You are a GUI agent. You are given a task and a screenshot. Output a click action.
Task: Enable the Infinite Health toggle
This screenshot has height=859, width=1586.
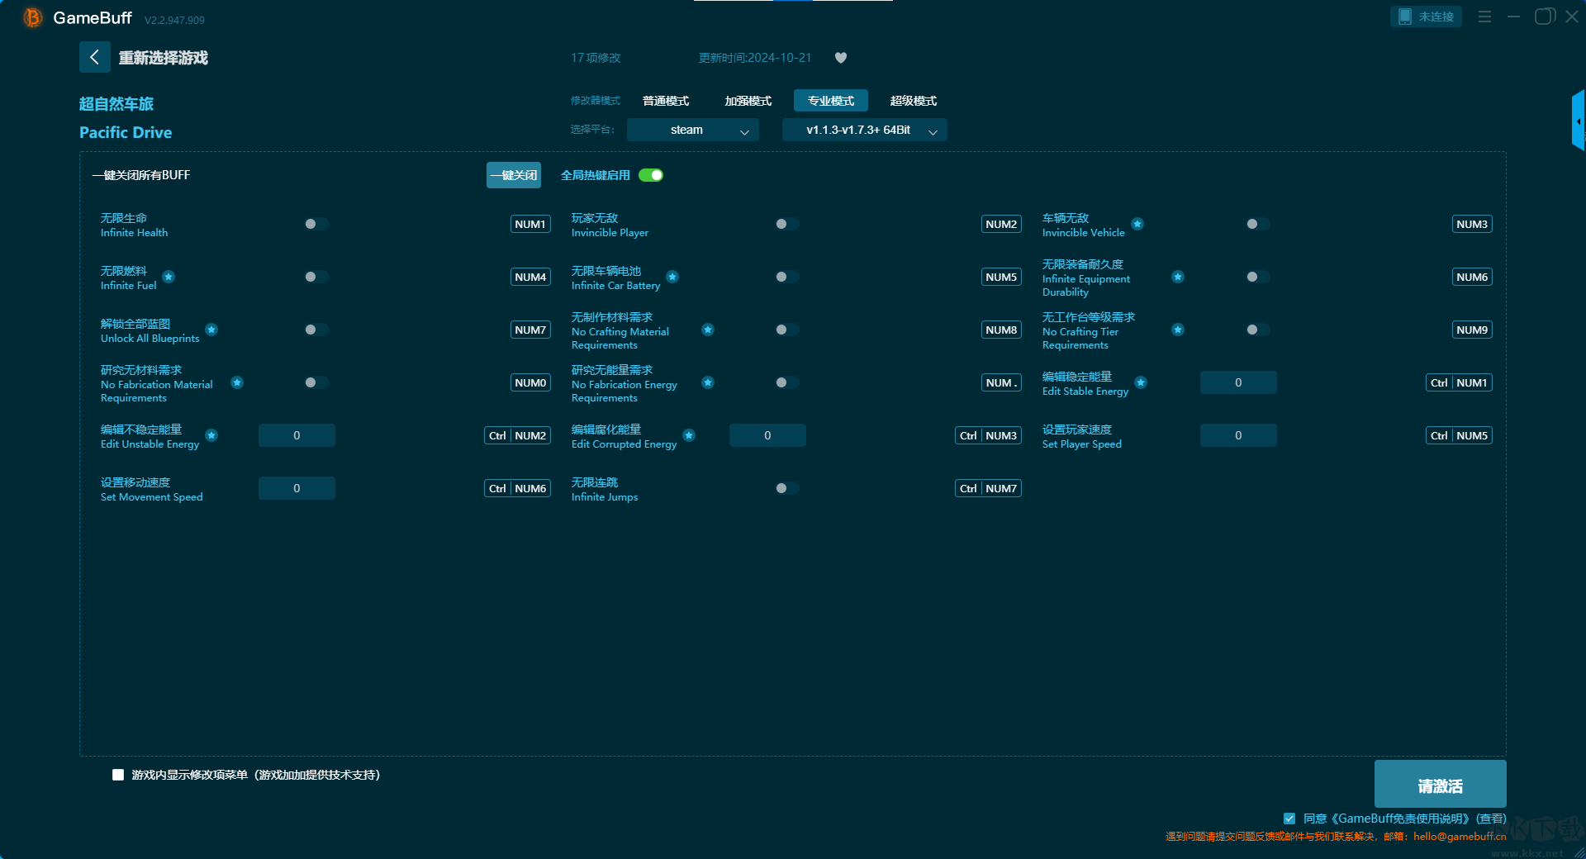coord(316,224)
